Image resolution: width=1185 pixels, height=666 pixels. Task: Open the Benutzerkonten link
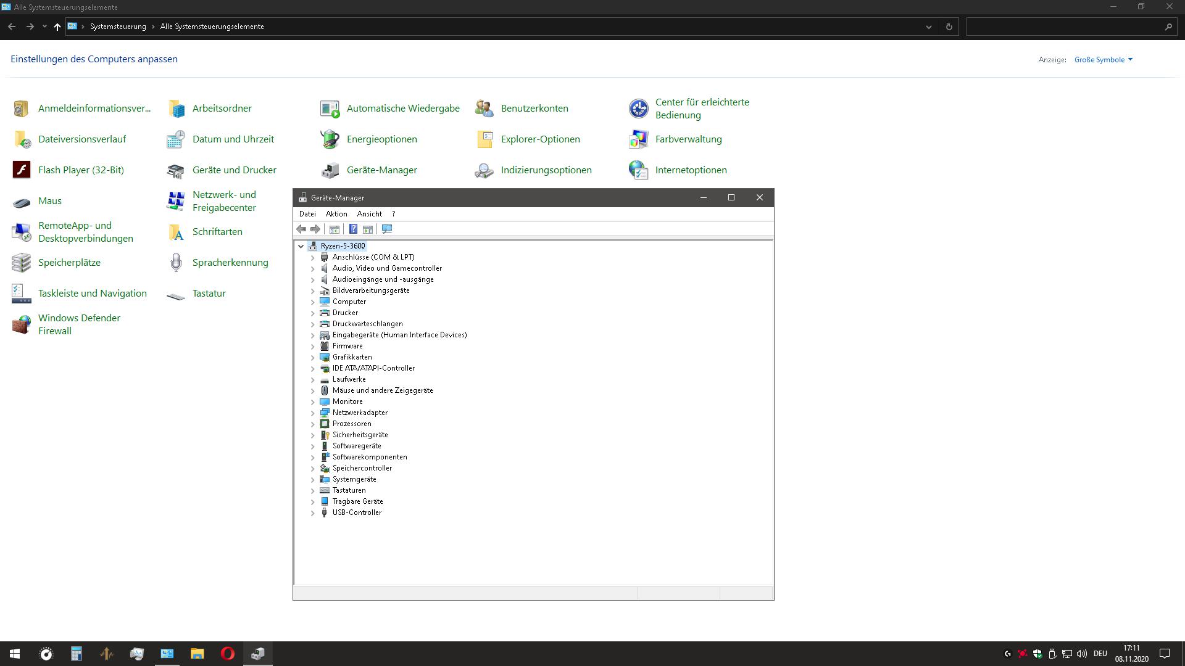tap(534, 108)
